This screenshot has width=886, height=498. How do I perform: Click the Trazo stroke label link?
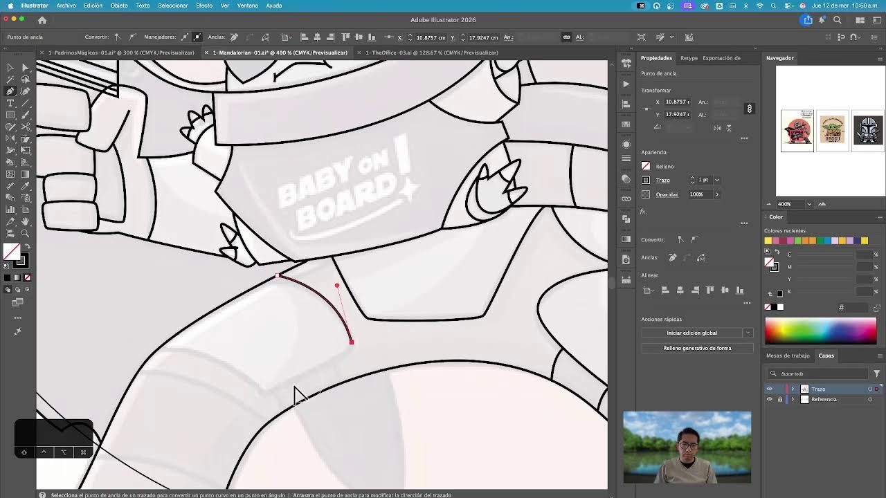[663, 180]
